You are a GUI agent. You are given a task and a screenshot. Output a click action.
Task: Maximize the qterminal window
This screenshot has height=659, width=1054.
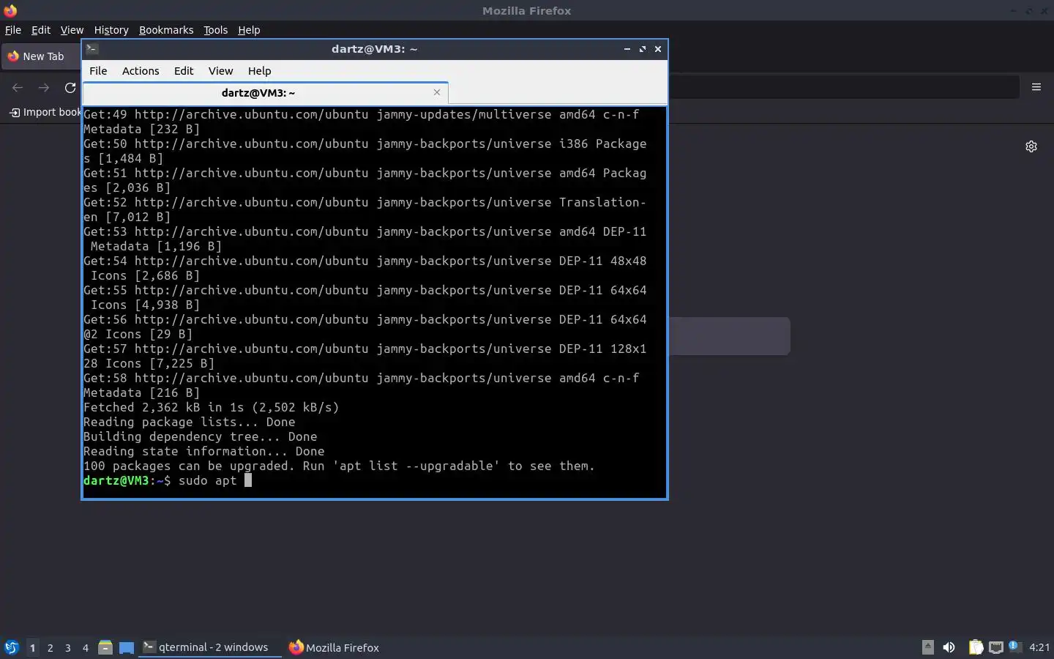pyautogui.click(x=643, y=49)
